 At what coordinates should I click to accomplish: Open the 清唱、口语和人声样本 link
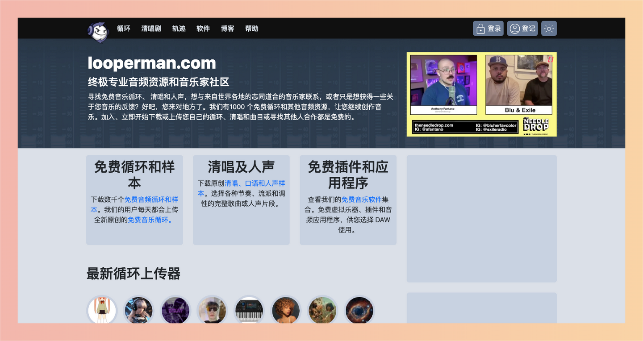pyautogui.click(x=241, y=188)
